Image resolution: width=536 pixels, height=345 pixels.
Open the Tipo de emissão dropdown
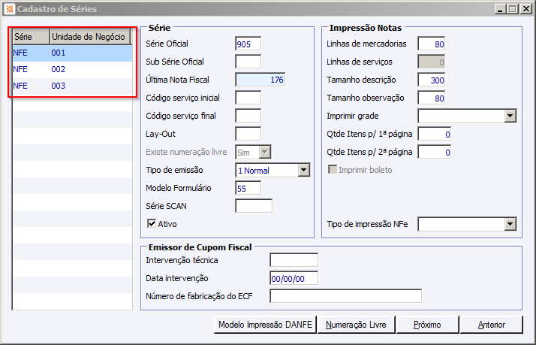pos(303,171)
